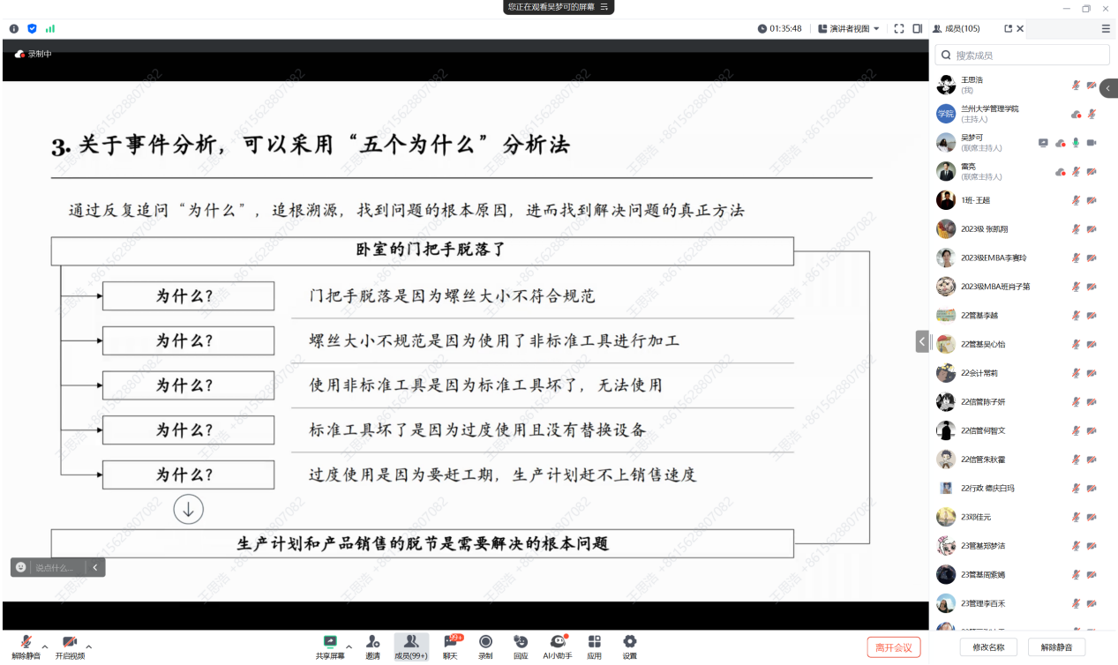Viewport: 1118px width, 665px height.
Task: Toggle the 成员(99+) members panel
Action: pos(410,646)
